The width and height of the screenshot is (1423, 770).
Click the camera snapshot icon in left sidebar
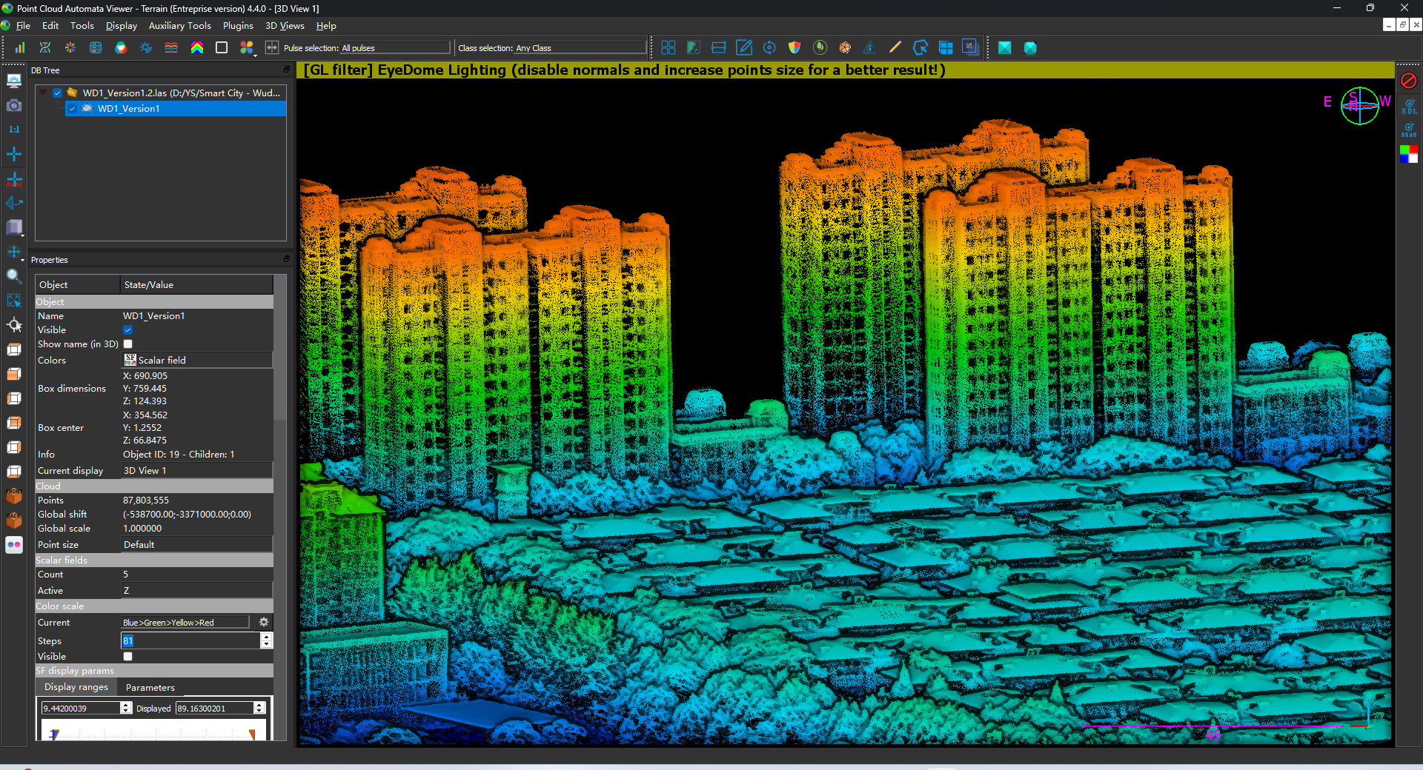coord(14,106)
